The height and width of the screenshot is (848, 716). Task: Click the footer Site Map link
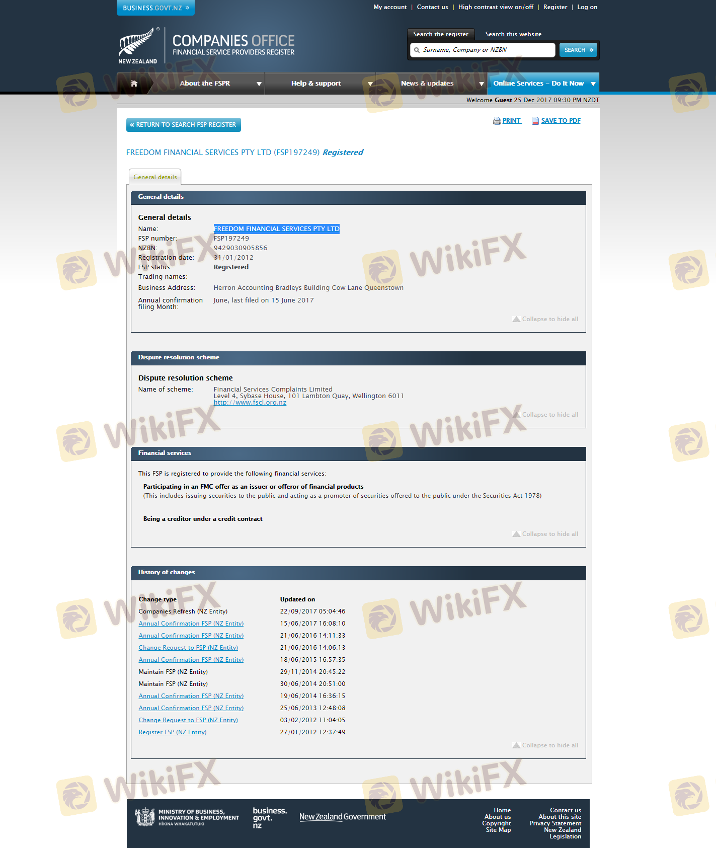pyautogui.click(x=498, y=830)
